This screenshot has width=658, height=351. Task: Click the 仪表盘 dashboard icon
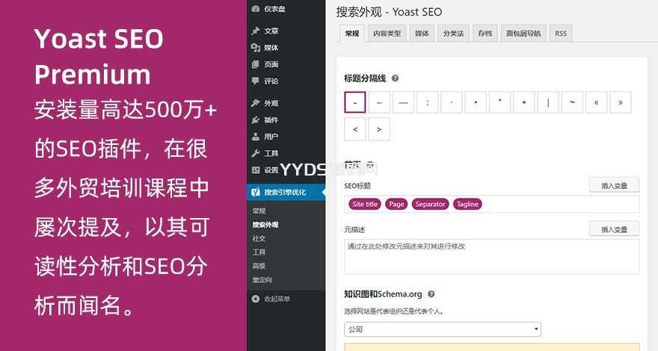coord(256,9)
